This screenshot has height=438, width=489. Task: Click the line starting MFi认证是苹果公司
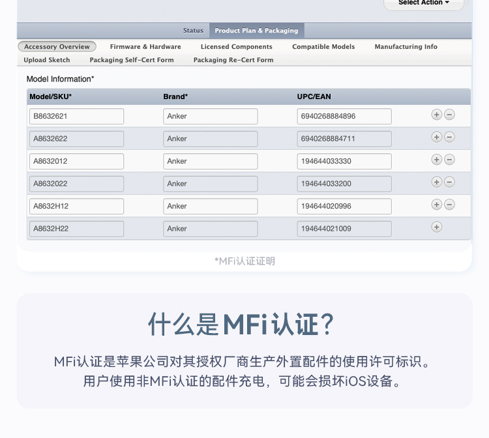point(242,362)
